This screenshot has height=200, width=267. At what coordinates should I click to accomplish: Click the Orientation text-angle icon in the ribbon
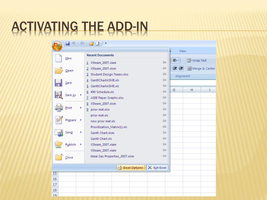(175, 60)
